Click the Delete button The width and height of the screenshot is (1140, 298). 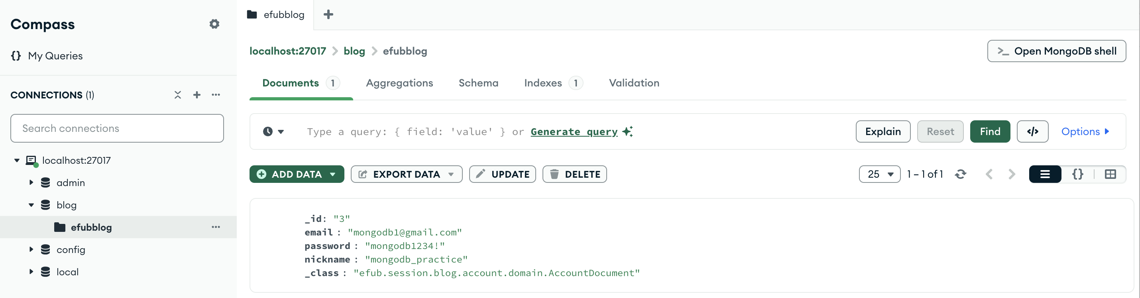click(x=574, y=174)
